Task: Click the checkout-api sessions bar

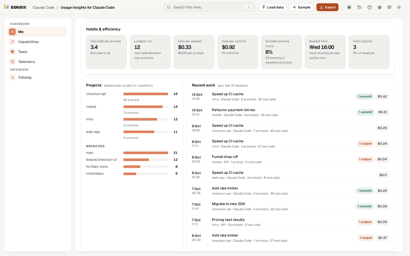Action: click(x=146, y=94)
